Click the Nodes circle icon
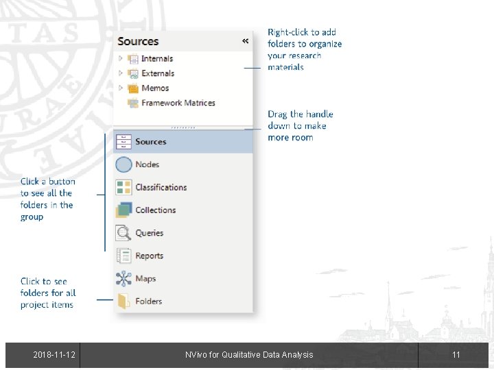Viewport: 494px width, 370px height. (x=123, y=164)
